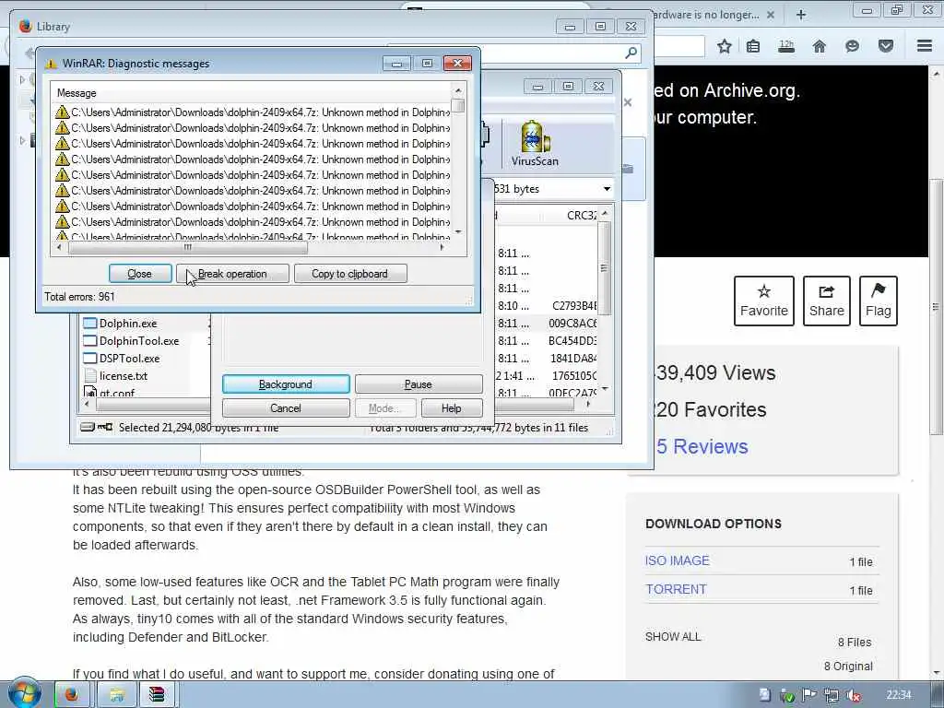Click the down arrow of messages scrollbar
The width and height of the screenshot is (944, 708).
[459, 232]
